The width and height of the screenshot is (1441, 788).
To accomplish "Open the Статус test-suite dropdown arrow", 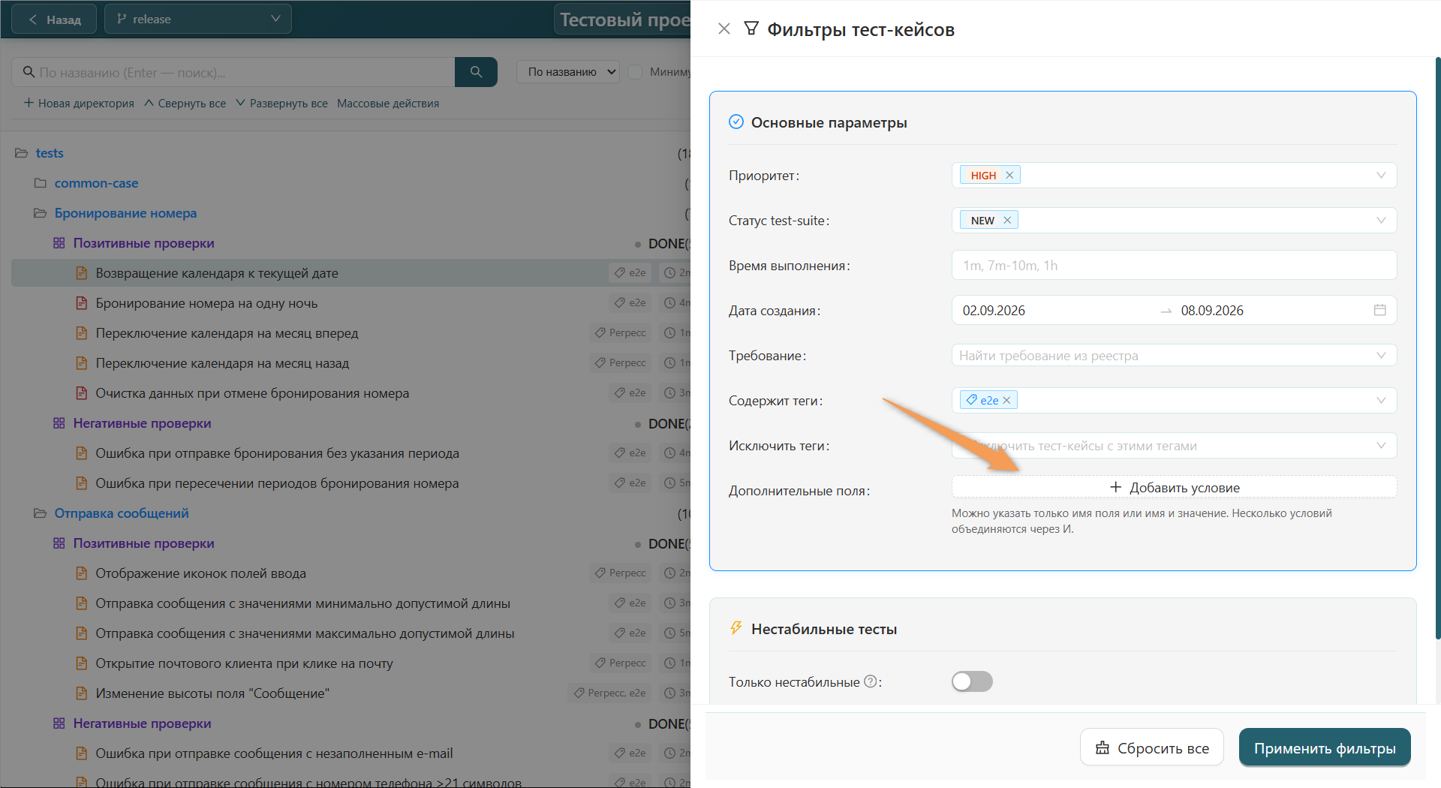I will [1381, 220].
